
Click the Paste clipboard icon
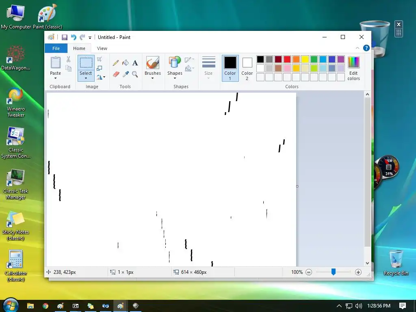pyautogui.click(x=55, y=63)
